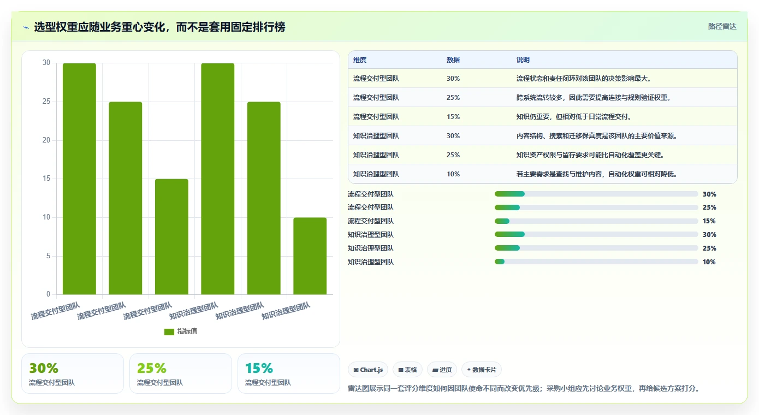759x415 pixels.
Task: Open the 25% 流程交付型团队 stat card
Action: pos(181,373)
